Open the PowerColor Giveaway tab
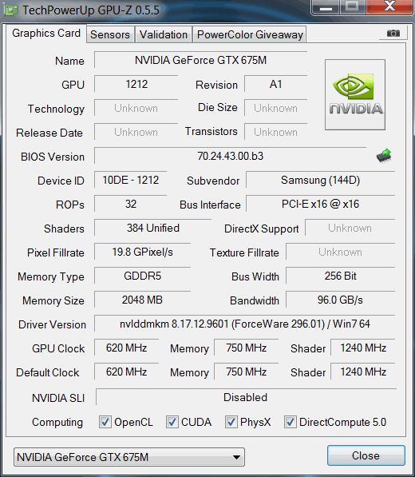 click(x=250, y=34)
